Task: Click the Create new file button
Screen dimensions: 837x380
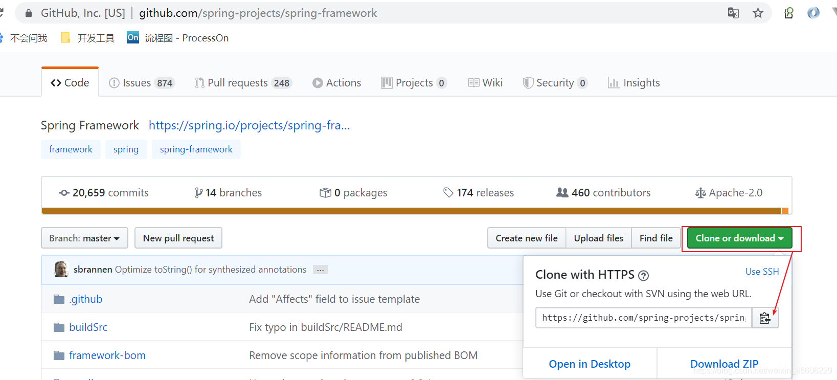Action: 527,238
